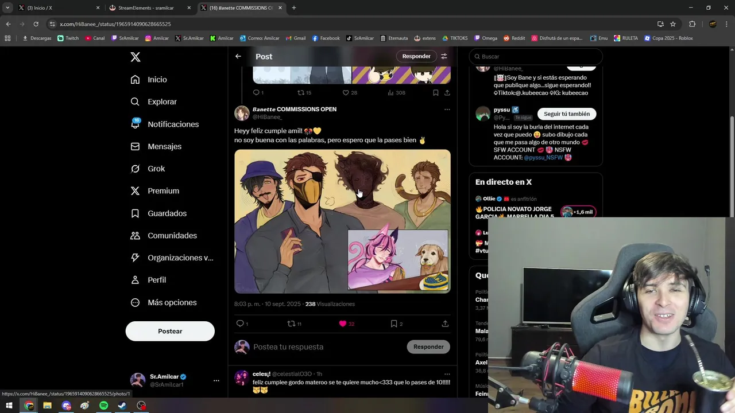The image size is (735, 413).
Task: Open Premium in the sidebar
Action: [x=155, y=191]
